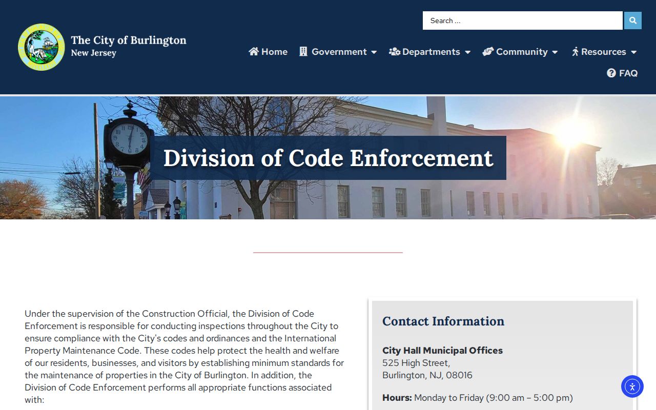Click the New Jersey subtitle under site title

point(93,53)
